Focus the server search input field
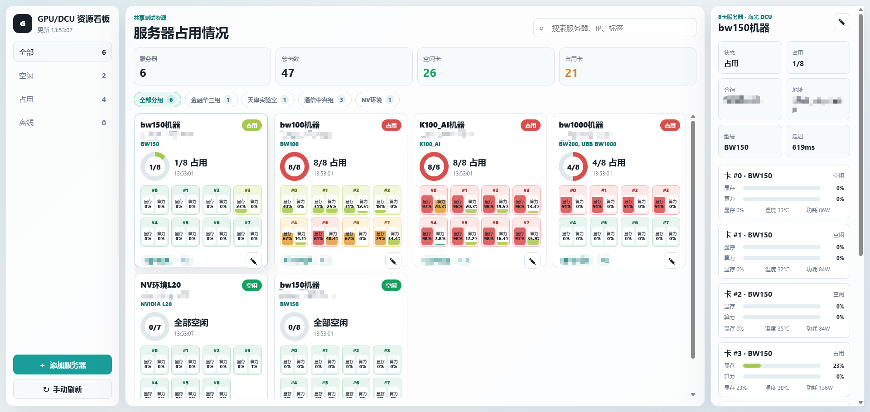Image resolution: width=870 pixels, height=412 pixels. [615, 28]
